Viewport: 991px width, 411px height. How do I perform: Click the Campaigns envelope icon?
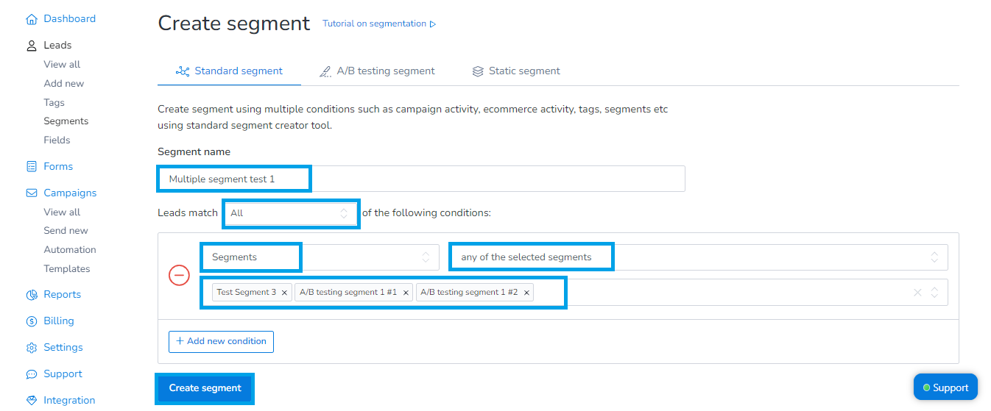[x=31, y=193]
